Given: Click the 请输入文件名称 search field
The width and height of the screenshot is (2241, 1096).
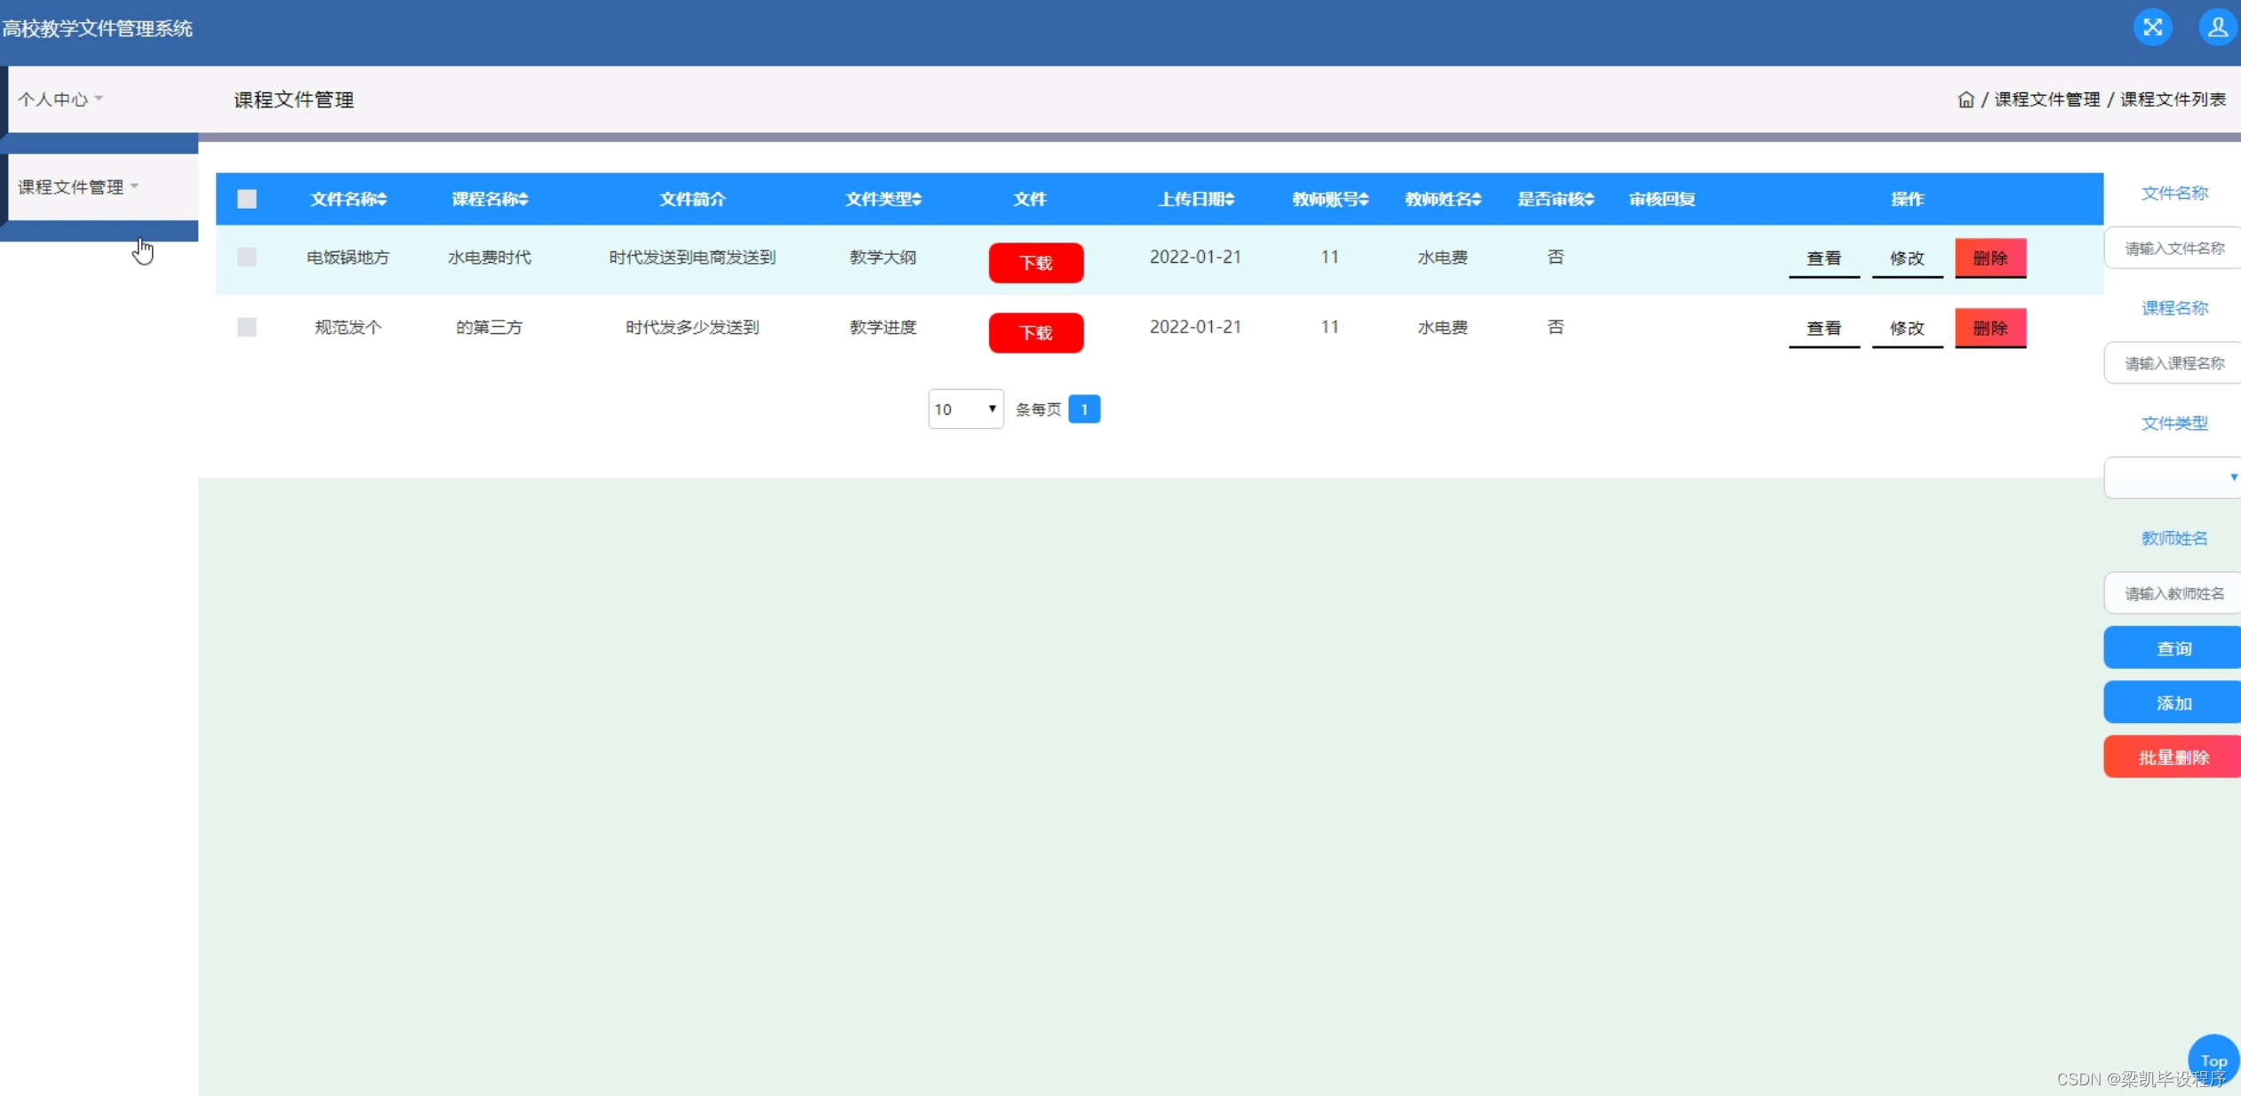Looking at the screenshot, I should click(2173, 249).
